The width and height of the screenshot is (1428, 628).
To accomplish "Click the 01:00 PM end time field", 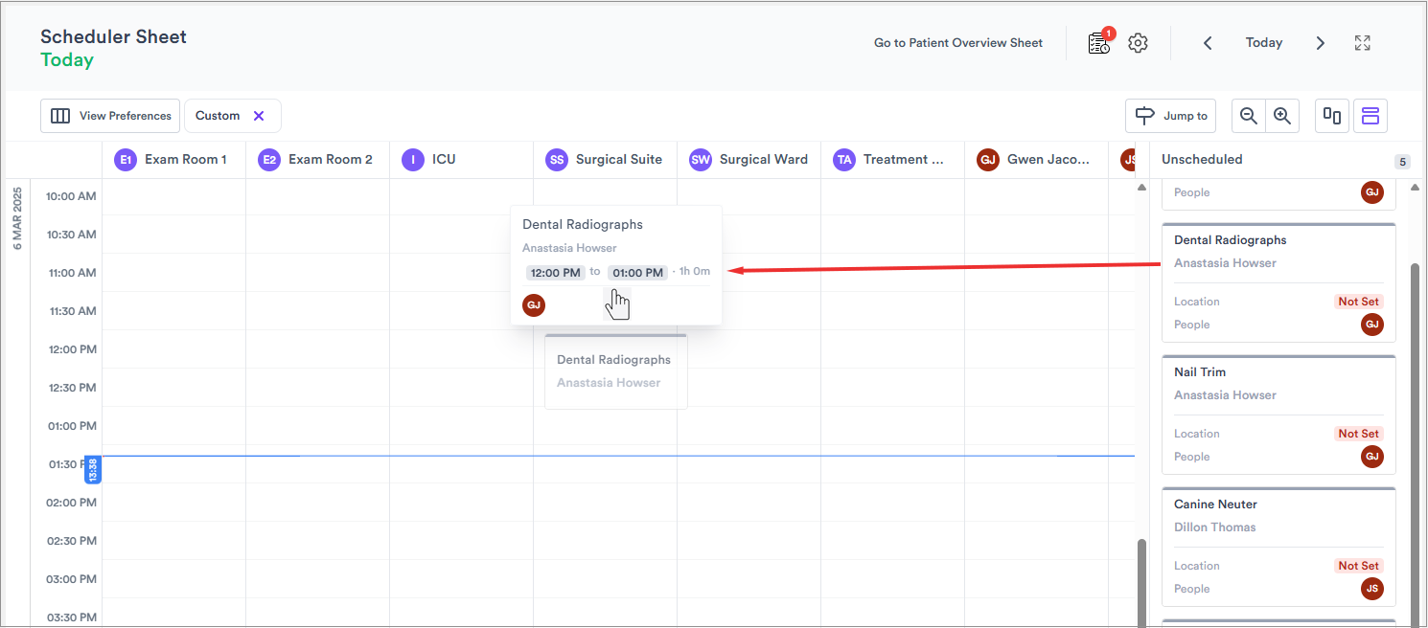I will pos(637,273).
